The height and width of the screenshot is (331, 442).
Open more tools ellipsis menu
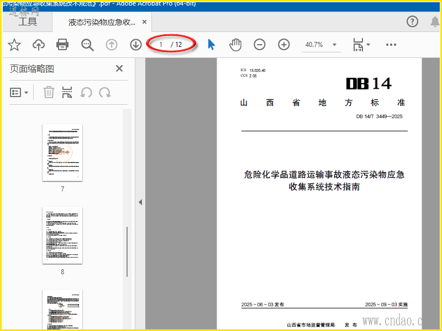391,45
